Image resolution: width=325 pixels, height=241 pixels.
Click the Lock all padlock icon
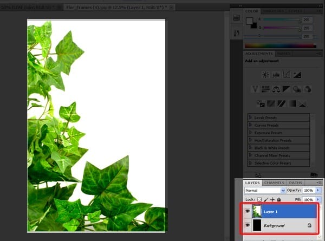pyautogui.click(x=279, y=199)
